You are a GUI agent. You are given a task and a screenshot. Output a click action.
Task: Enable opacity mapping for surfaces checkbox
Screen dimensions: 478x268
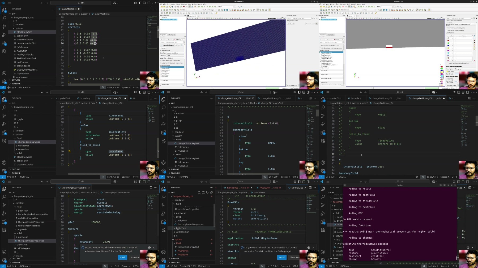click(448, 63)
